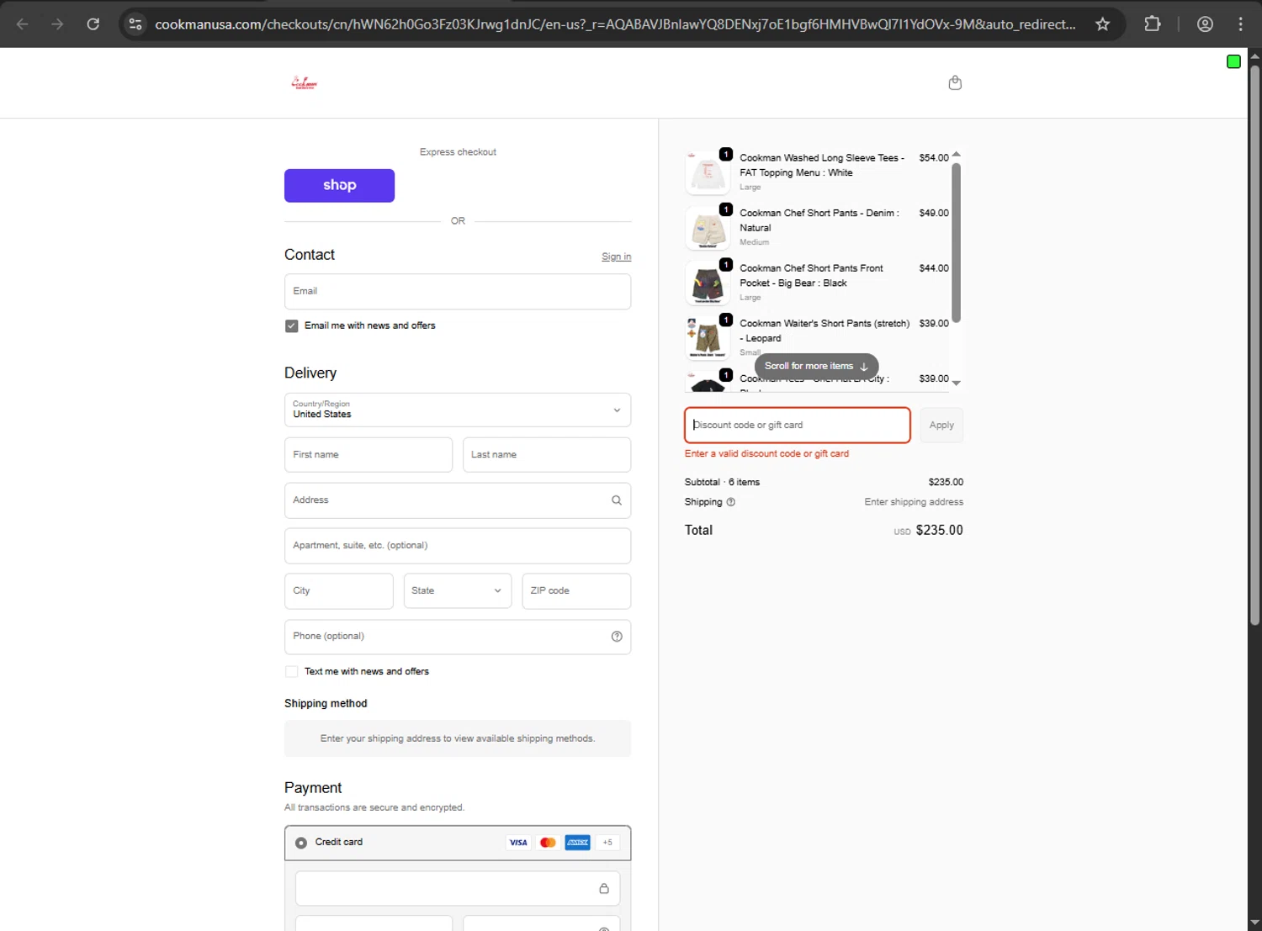Open Chrome three-dot menu
The image size is (1262, 931).
point(1241,24)
